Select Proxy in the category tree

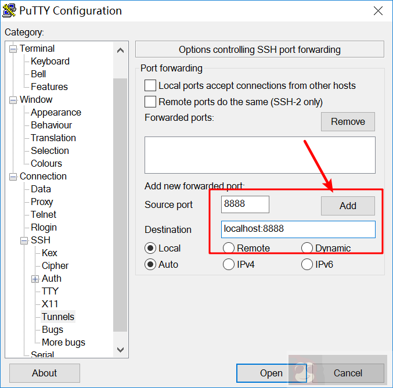click(42, 202)
